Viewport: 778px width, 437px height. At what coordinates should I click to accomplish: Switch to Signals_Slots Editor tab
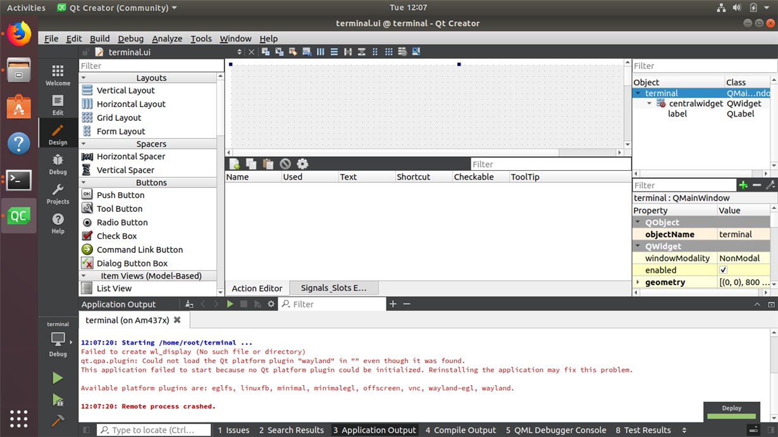(334, 288)
